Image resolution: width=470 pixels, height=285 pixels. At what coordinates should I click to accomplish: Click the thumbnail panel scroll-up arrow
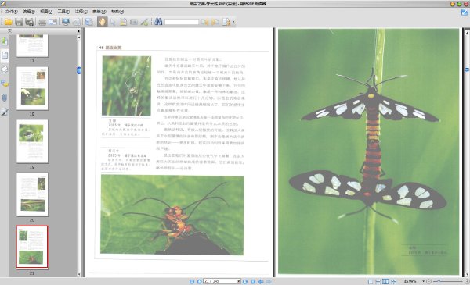click(79, 37)
